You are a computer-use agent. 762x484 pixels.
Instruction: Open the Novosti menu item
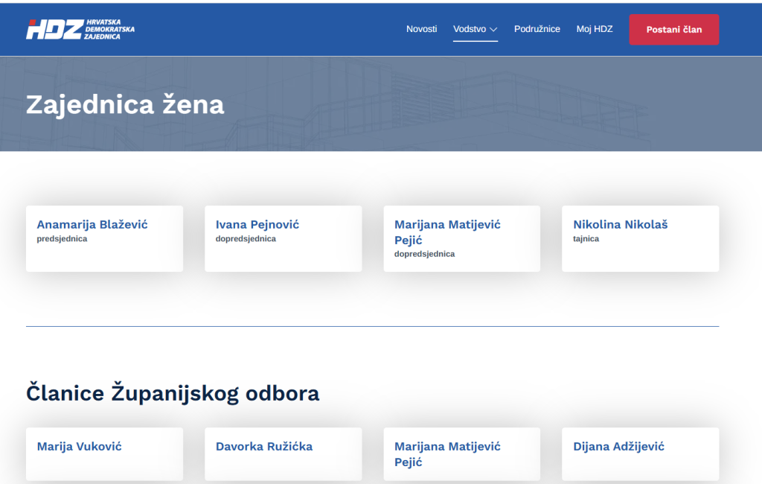click(x=421, y=29)
